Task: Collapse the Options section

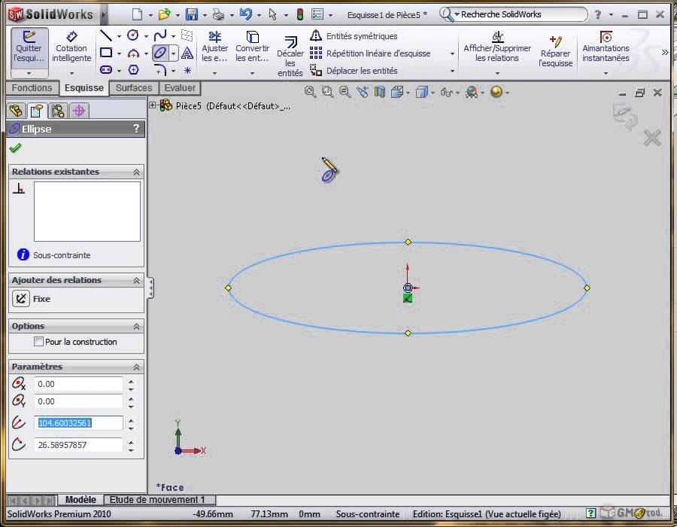Action: [x=136, y=326]
